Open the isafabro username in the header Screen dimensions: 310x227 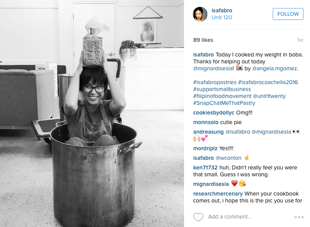222,10
